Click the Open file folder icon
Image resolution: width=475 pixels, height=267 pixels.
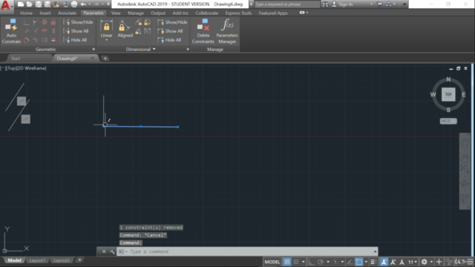(30, 4)
